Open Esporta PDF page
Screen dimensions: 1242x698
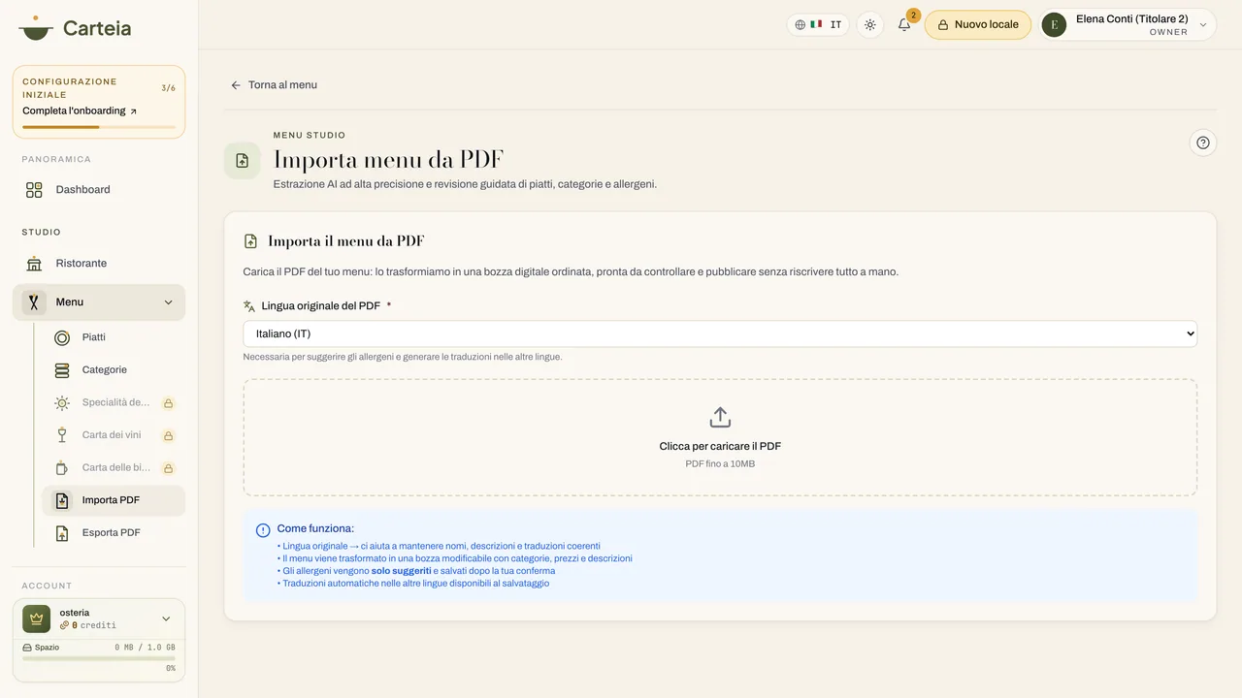tap(114, 533)
